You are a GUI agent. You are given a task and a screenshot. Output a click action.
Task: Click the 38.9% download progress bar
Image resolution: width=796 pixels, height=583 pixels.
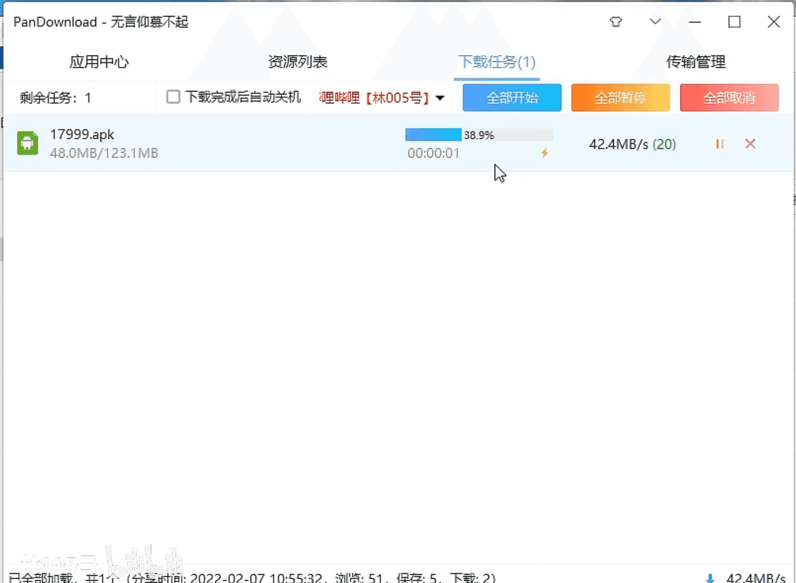point(479,134)
